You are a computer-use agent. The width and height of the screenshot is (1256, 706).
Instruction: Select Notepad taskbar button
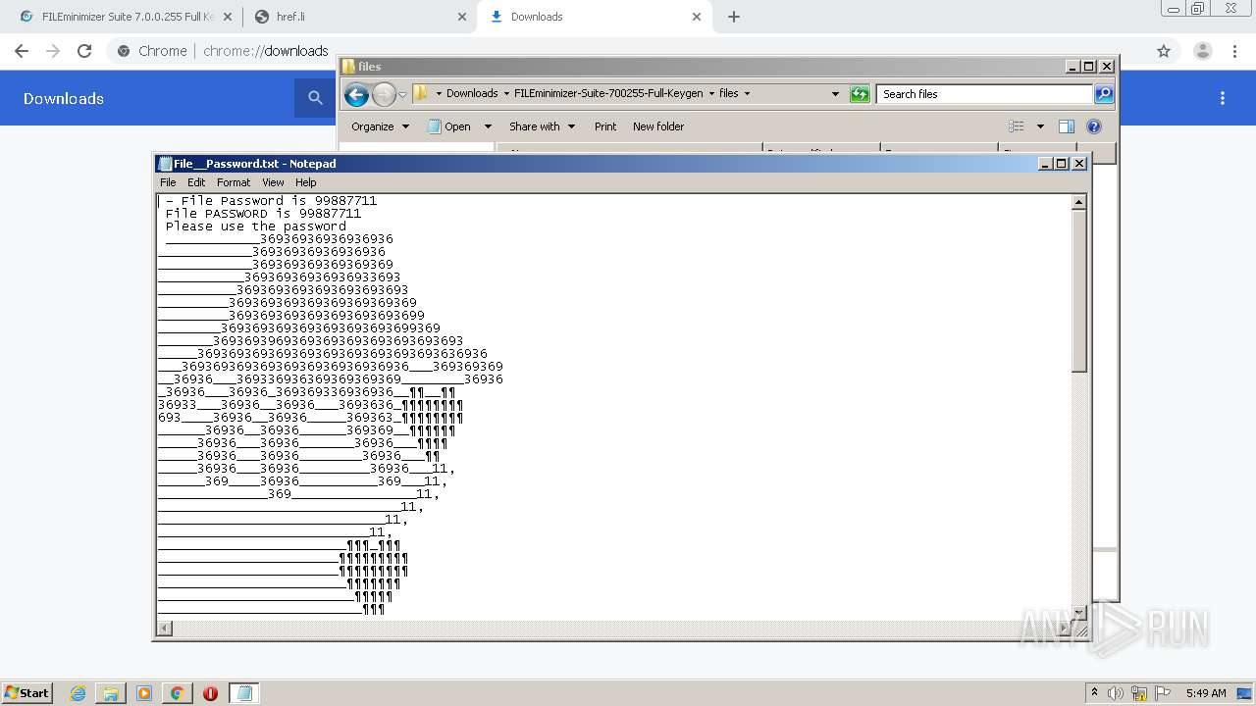(x=244, y=693)
